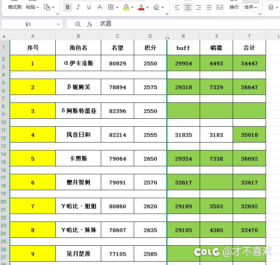
Task: Select the cell δ阿斯特蕾亚
Action: pos(78,111)
